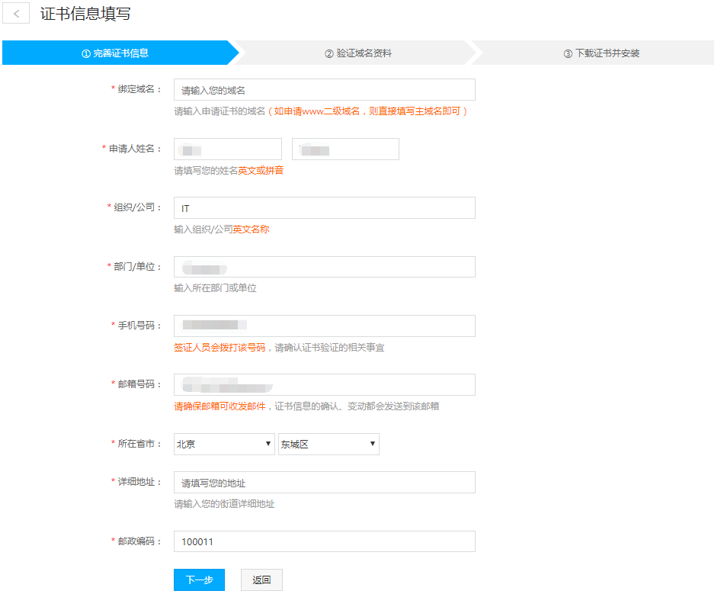Screen dimensions: 718x594
Task: Click the back arrow icon beside page title
Action: pos(16,14)
